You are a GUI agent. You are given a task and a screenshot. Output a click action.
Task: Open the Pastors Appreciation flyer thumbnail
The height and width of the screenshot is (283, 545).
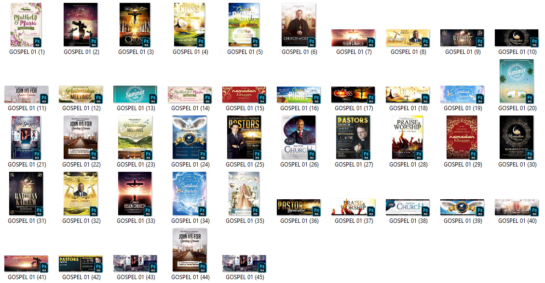pyautogui.click(x=244, y=138)
